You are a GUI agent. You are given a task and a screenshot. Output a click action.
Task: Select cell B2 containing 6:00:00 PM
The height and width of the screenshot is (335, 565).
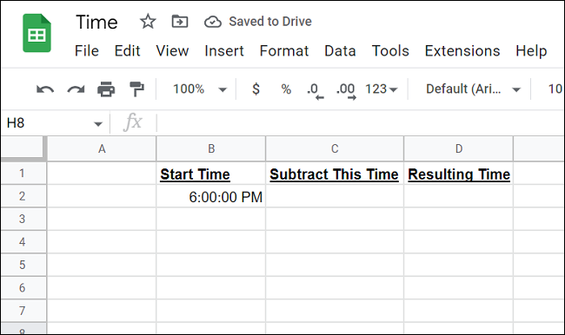(211, 196)
